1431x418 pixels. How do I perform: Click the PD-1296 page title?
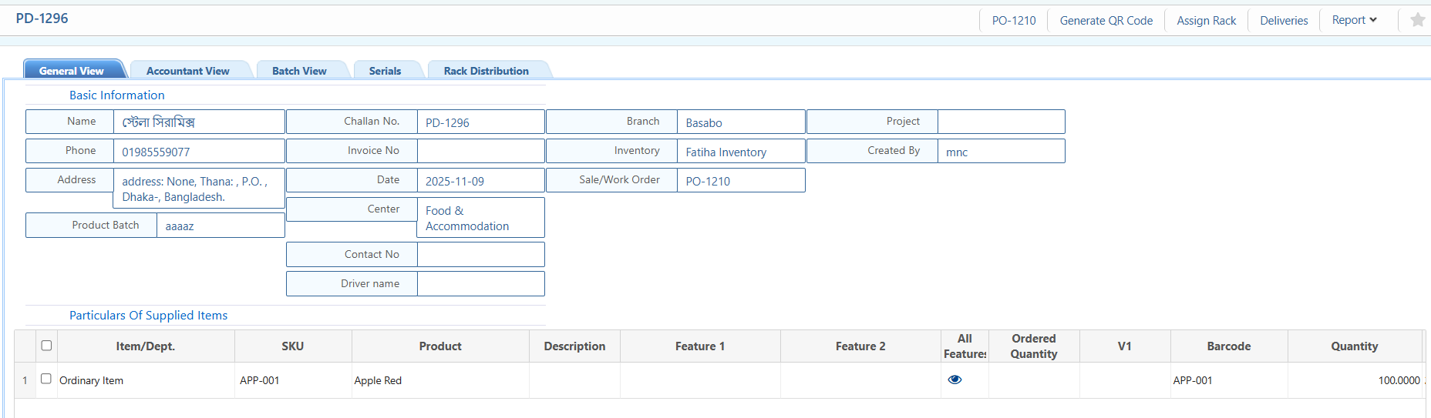(42, 18)
